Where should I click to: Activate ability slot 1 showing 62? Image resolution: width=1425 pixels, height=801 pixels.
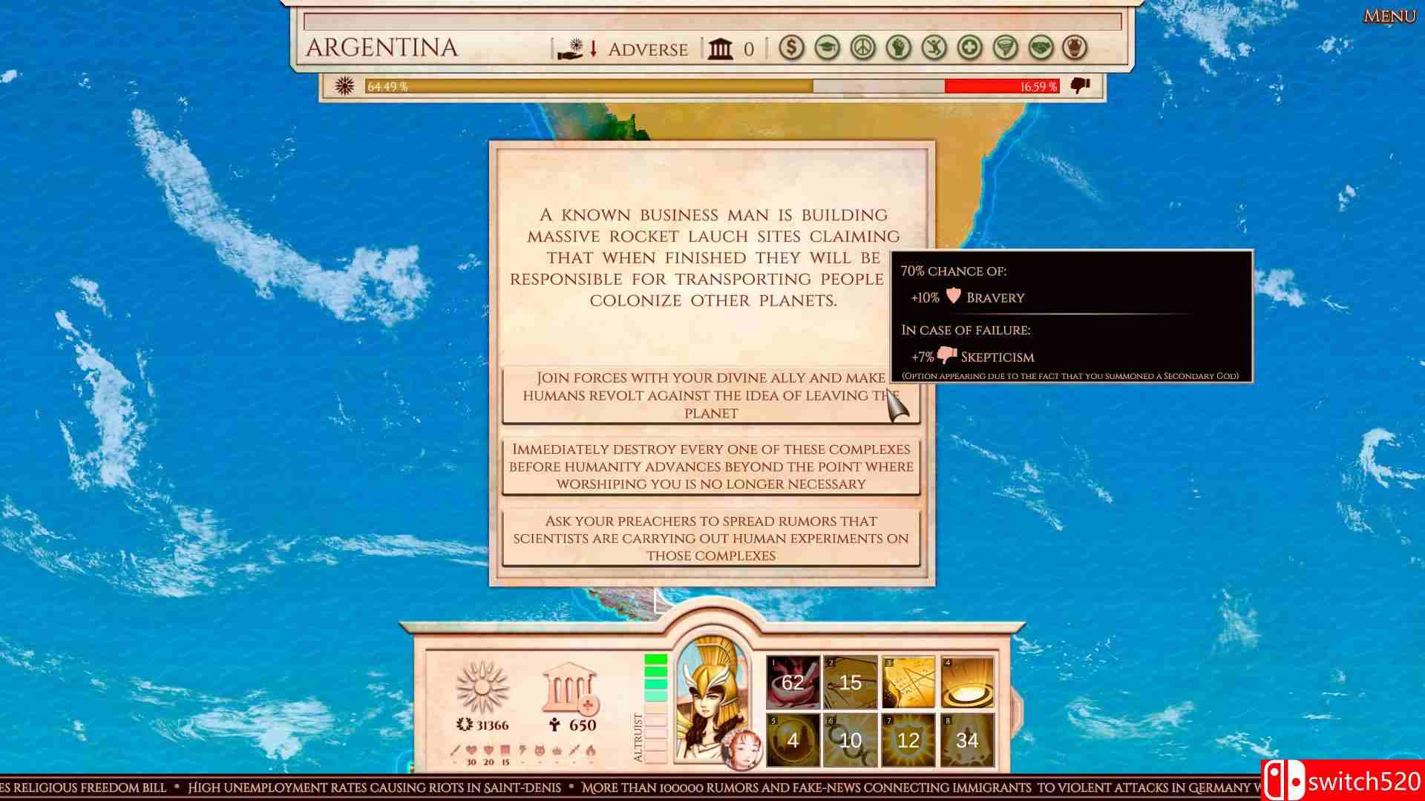coord(793,682)
